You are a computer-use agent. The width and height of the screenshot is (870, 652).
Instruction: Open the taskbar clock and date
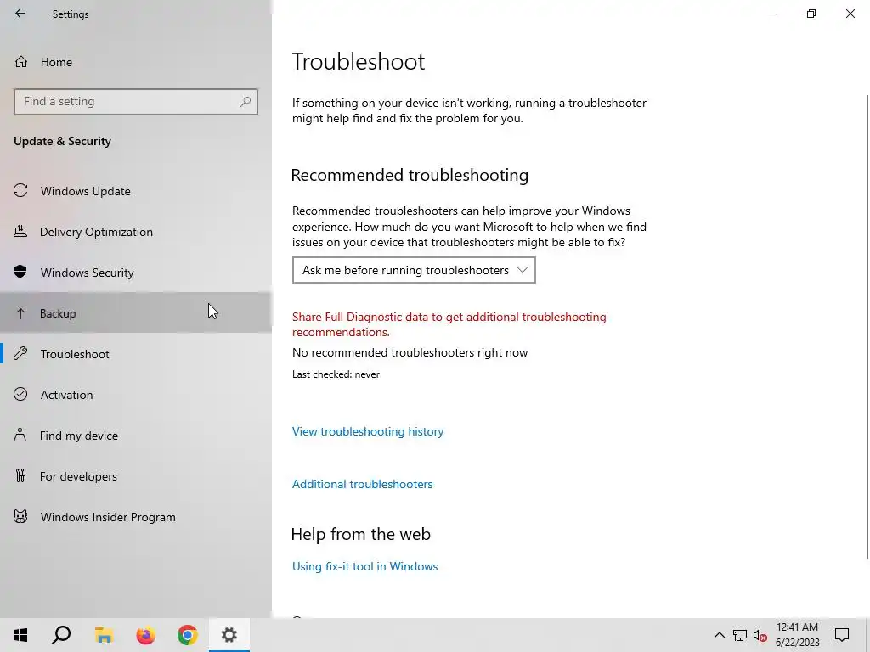[x=797, y=635]
